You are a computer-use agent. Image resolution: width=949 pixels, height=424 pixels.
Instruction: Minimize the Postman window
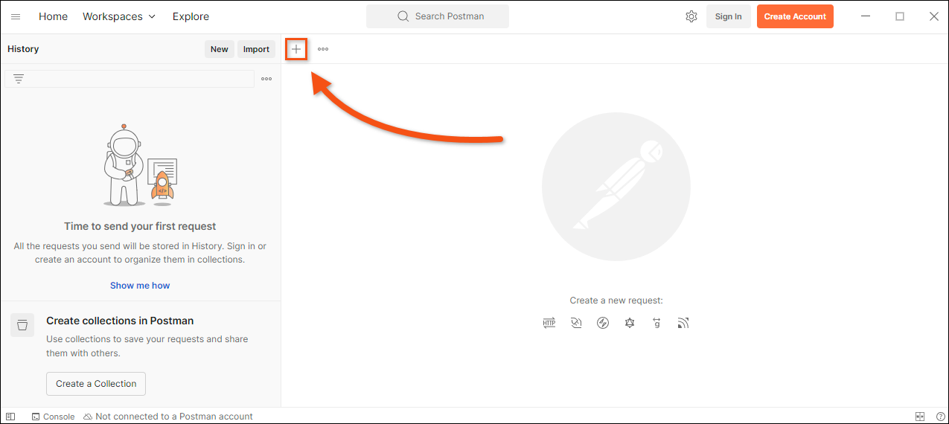click(866, 16)
